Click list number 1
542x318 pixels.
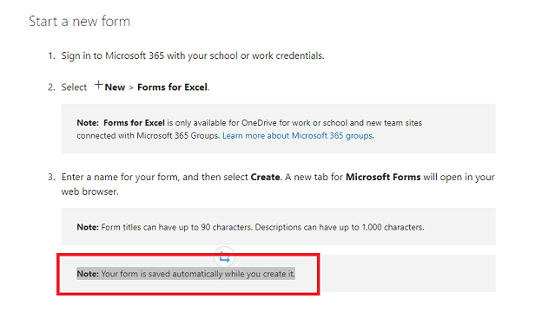[51, 55]
